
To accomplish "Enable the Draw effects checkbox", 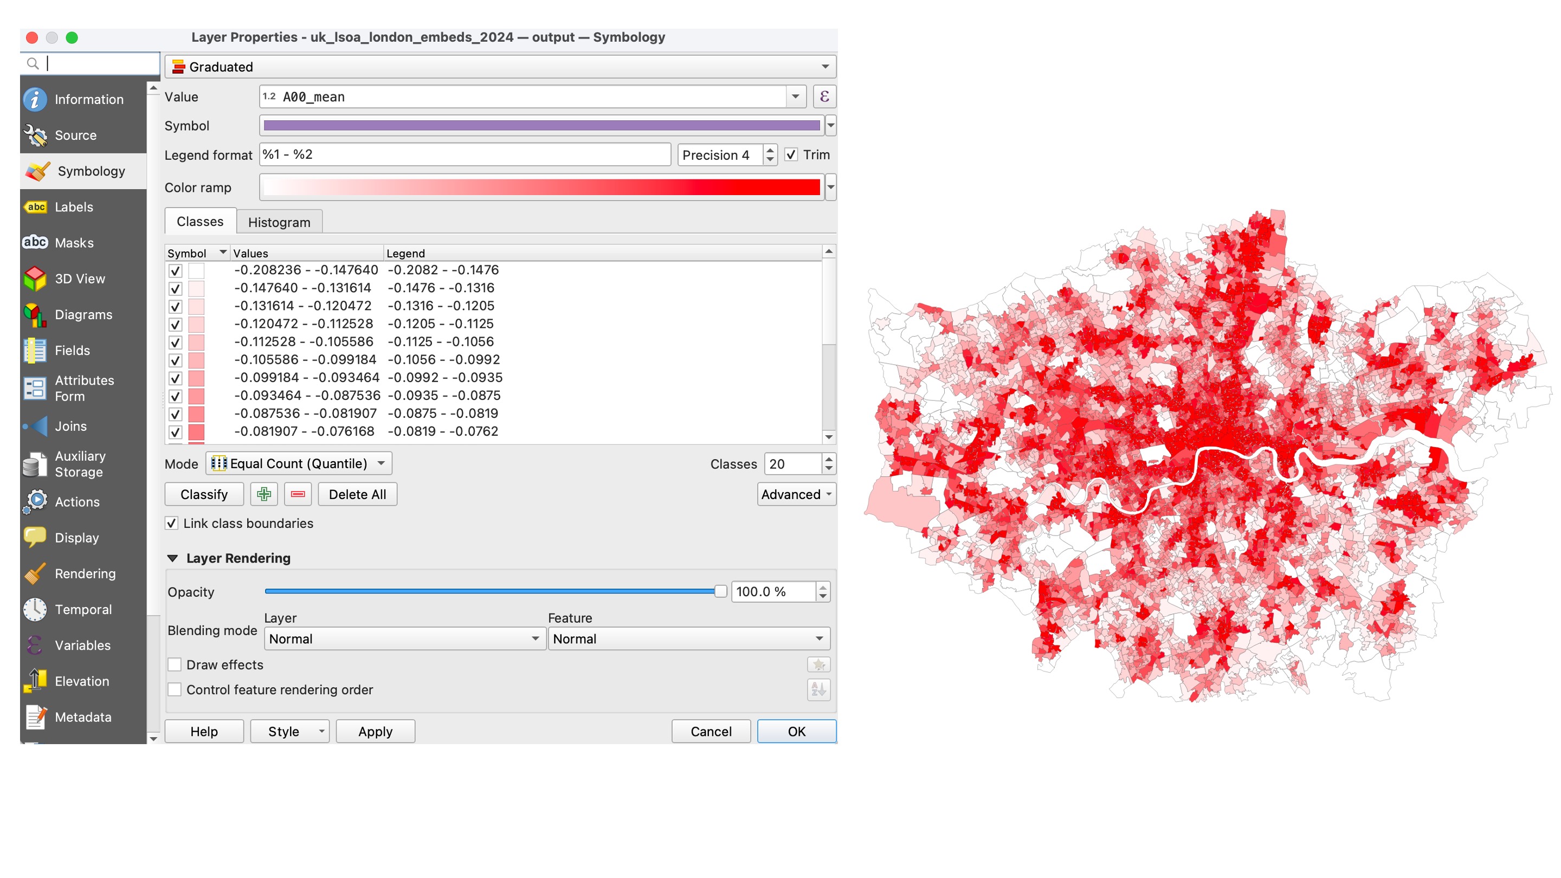I will point(175,664).
